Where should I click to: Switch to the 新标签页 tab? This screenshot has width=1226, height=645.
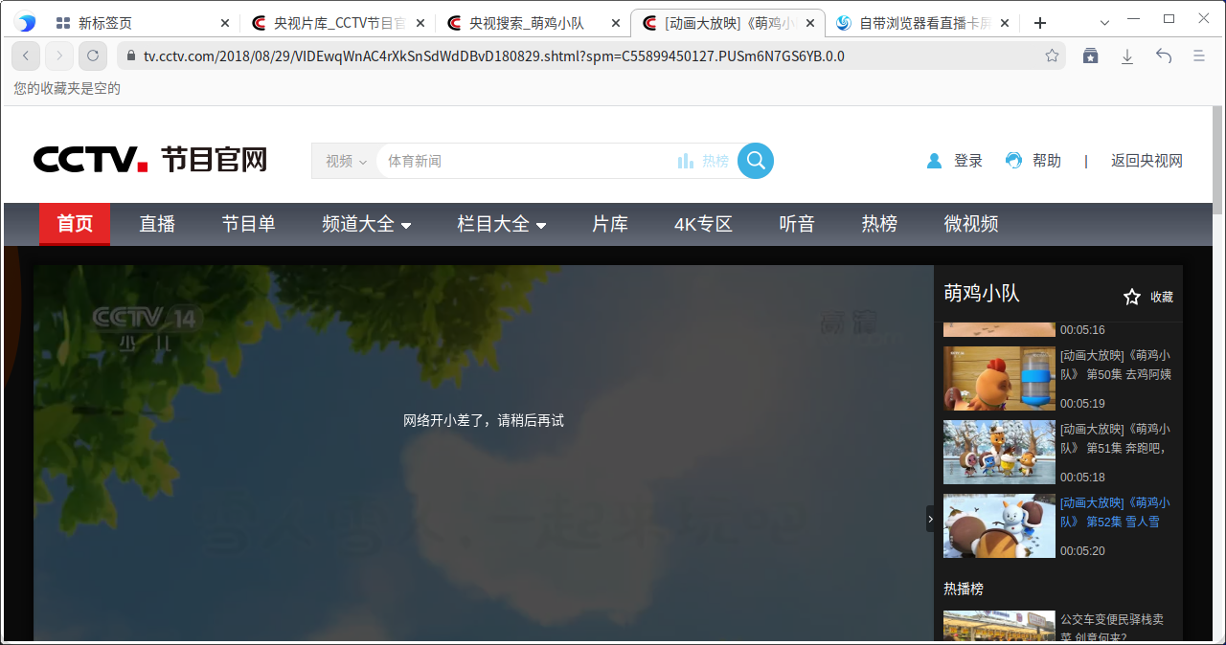click(x=142, y=23)
